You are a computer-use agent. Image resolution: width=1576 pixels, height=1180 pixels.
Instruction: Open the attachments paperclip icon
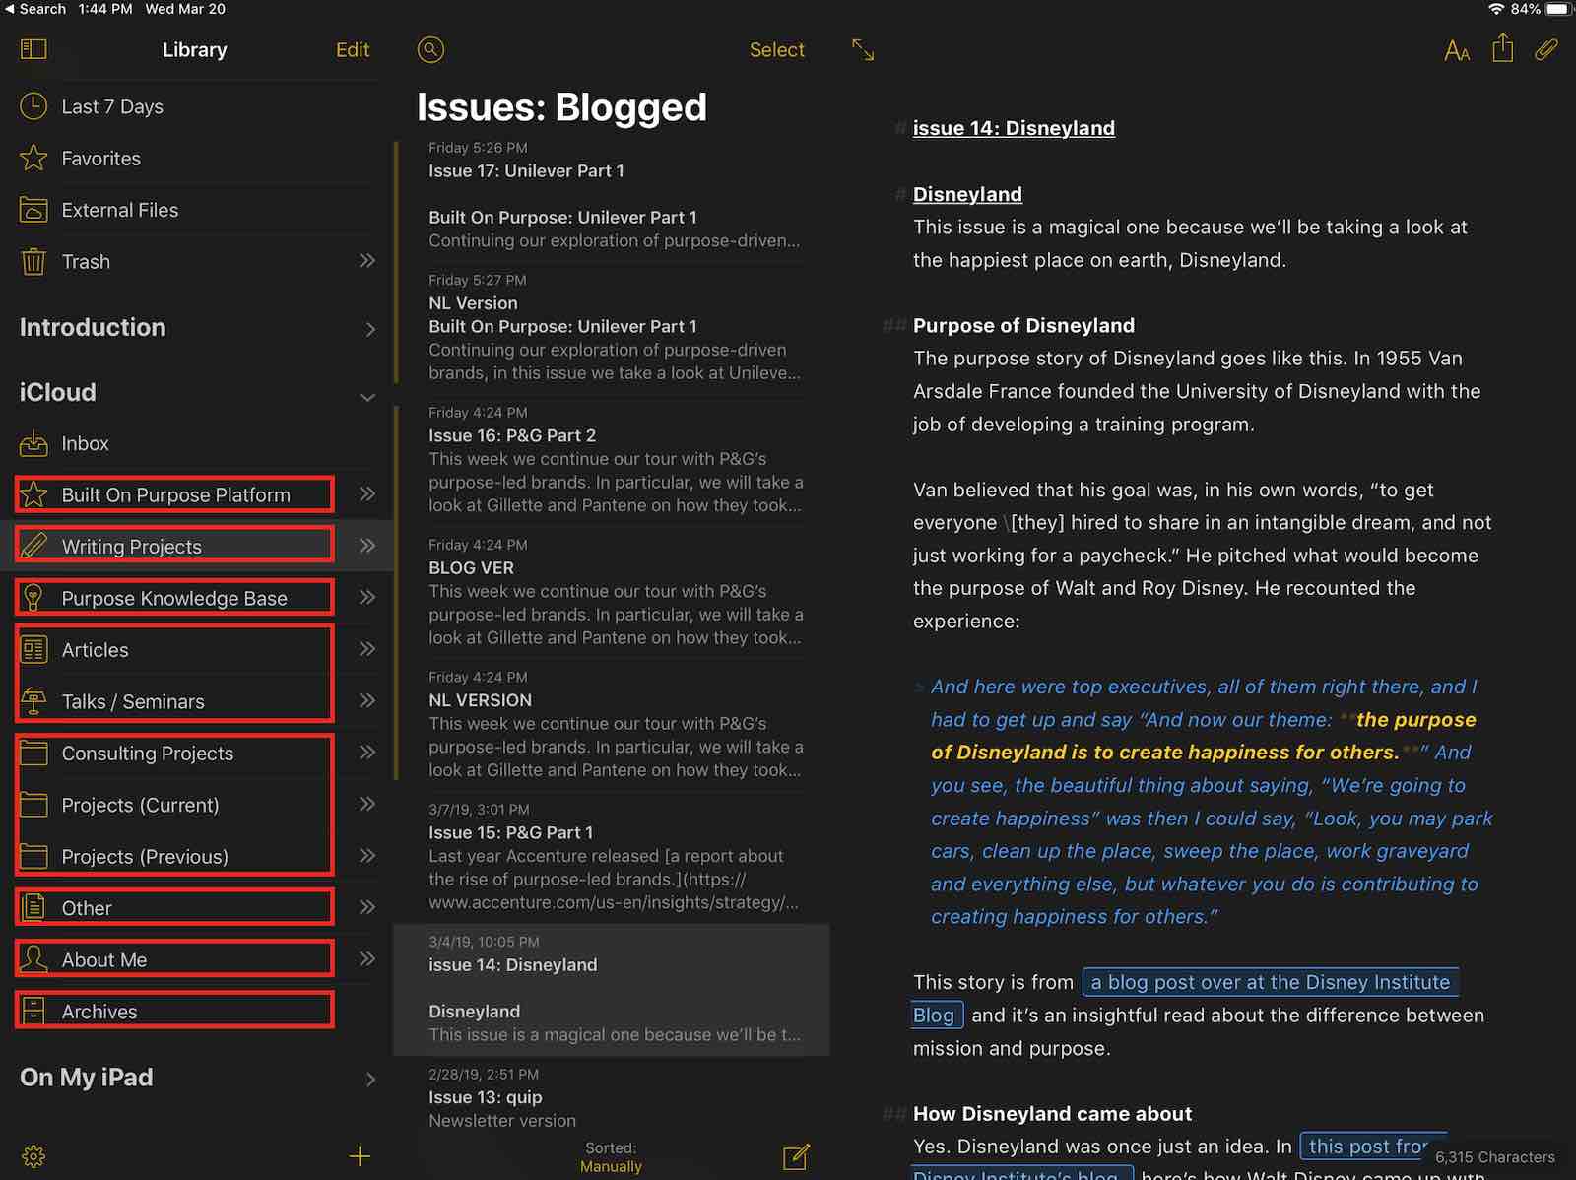click(1546, 49)
